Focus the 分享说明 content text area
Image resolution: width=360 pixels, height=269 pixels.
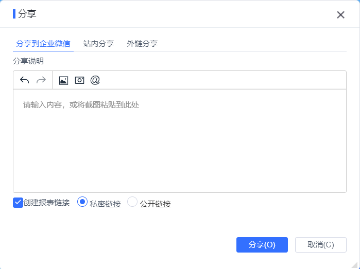click(180, 141)
